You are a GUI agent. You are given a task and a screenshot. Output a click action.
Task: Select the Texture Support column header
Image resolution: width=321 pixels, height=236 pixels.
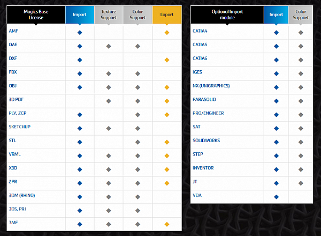click(109, 14)
